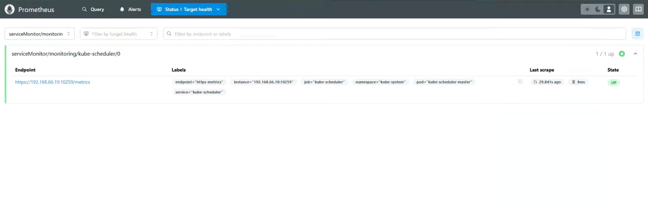
Task: Open the Filter by target health dropdown
Action: click(119, 34)
